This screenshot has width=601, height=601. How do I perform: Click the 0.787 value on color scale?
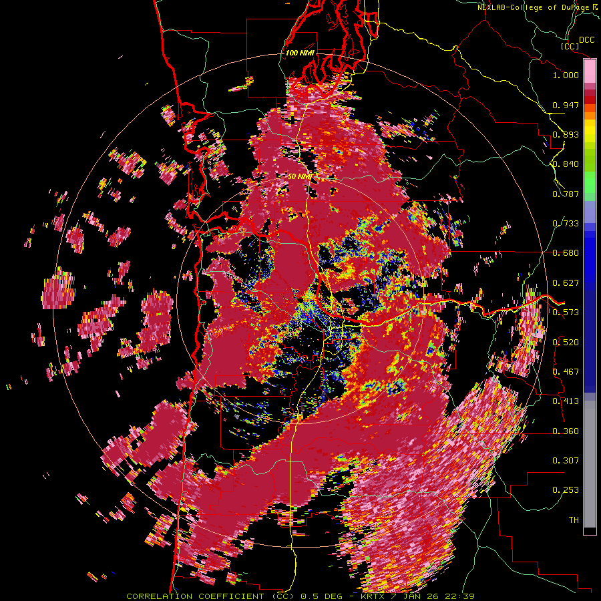566,194
